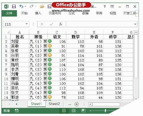This screenshot has height=116, width=143.
Task: Click the zoom slider handle
Action: (105, 111)
